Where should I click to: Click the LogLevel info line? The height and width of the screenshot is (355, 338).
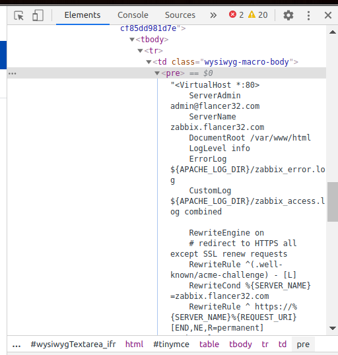tap(220, 148)
